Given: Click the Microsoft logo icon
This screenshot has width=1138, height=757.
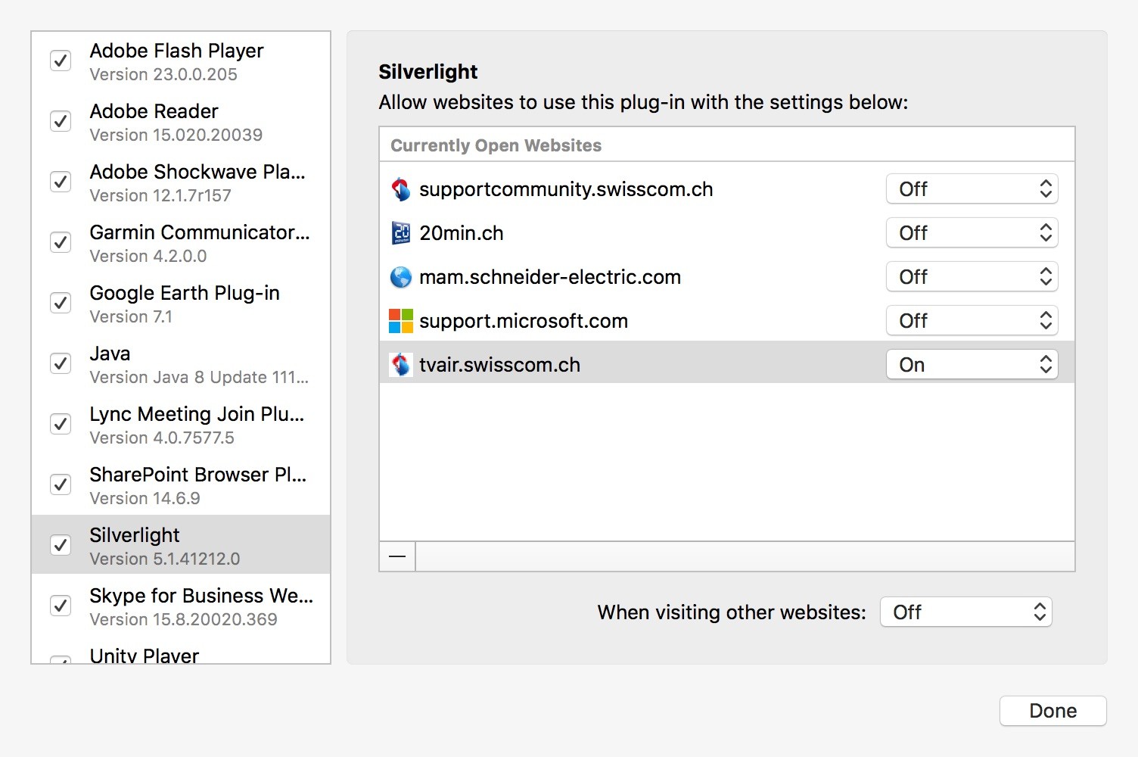Looking at the screenshot, I should 400,321.
